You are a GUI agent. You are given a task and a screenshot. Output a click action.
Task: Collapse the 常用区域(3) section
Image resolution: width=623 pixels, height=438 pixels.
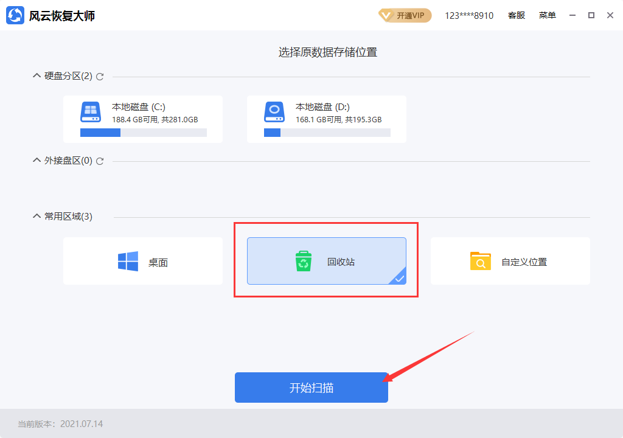pyautogui.click(x=37, y=216)
